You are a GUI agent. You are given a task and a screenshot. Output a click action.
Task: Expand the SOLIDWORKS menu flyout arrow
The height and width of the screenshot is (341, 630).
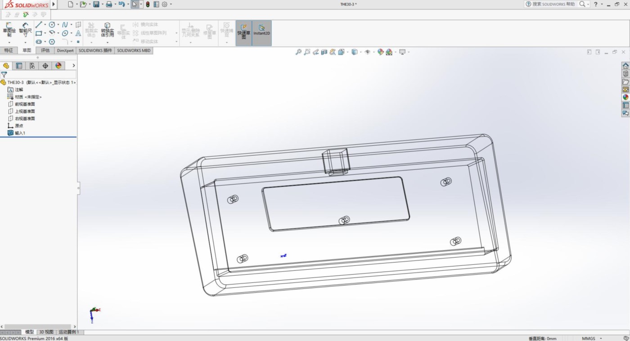tap(54, 4)
